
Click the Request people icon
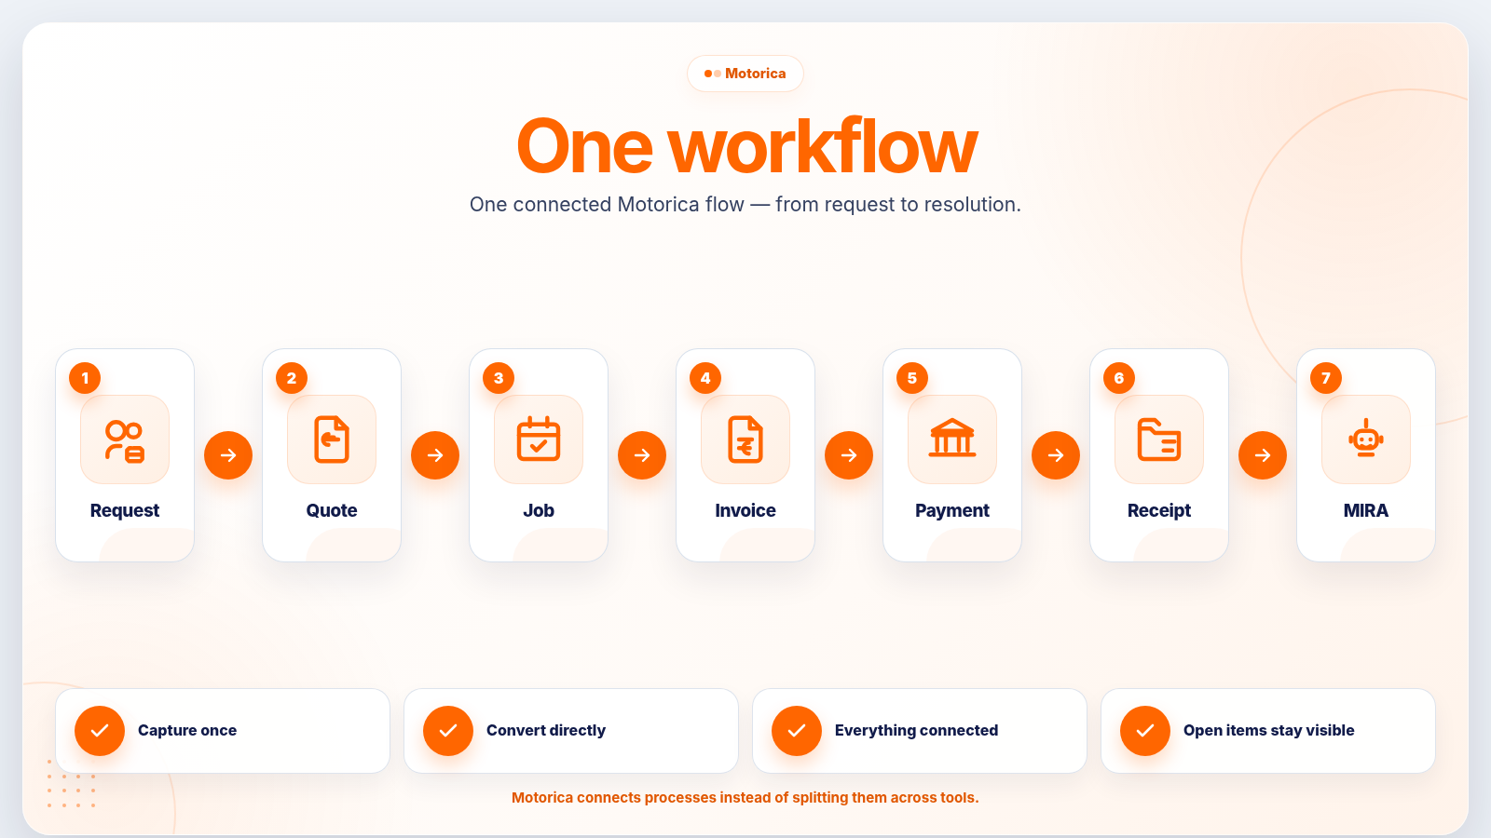[125, 440]
